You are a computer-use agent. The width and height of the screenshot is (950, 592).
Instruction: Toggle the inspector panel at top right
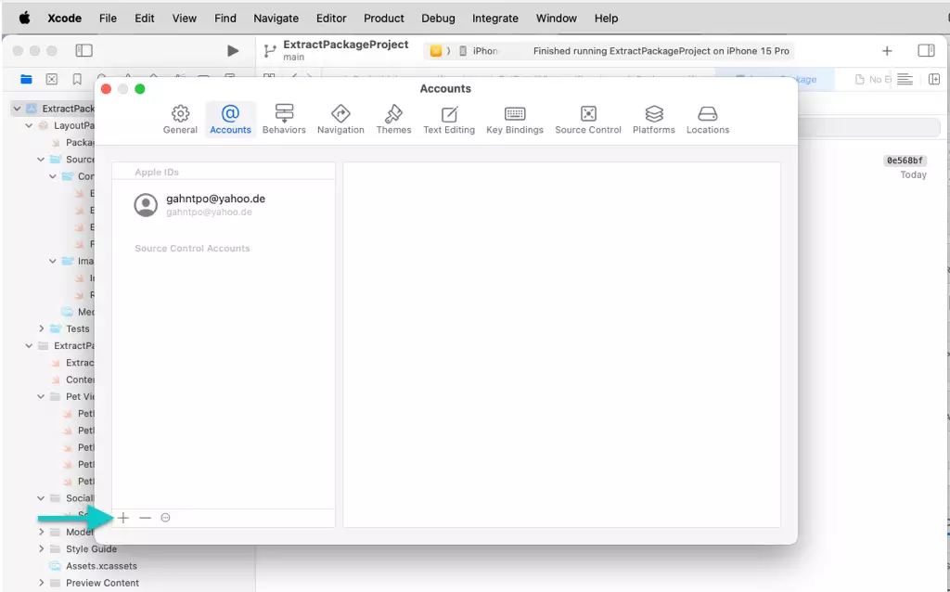[x=926, y=51]
